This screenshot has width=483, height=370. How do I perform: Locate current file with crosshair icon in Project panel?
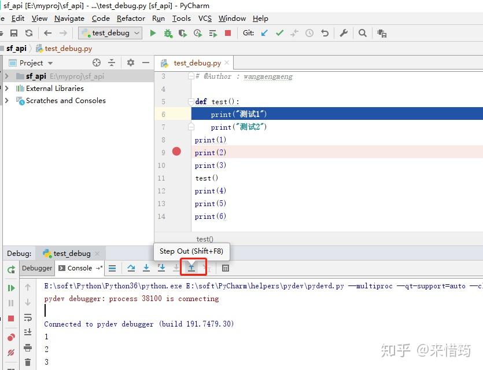click(x=97, y=63)
